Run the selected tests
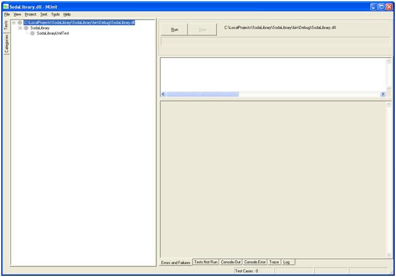The height and width of the screenshot is (277, 396). coord(175,30)
